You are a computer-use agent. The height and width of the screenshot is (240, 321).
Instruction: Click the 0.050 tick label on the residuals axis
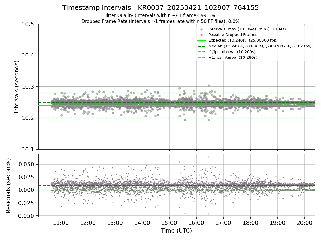coord(27,164)
